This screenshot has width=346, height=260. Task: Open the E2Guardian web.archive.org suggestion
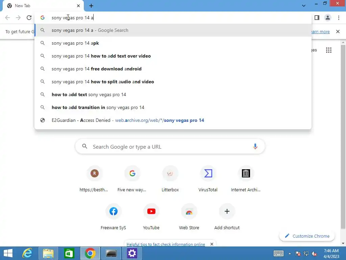(173, 120)
